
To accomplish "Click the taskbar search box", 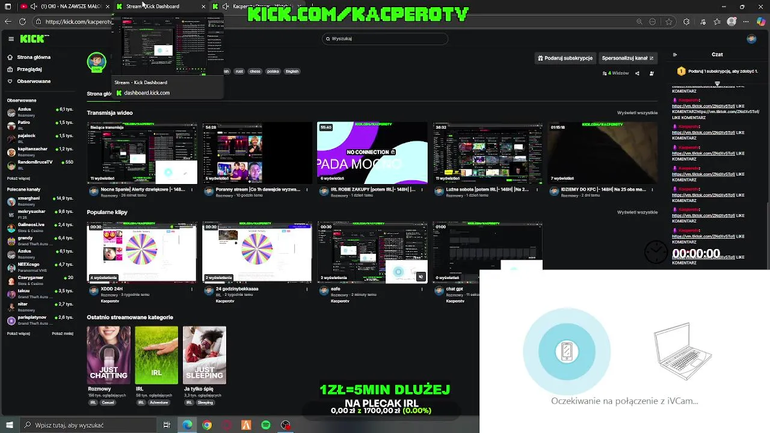I will [87, 425].
